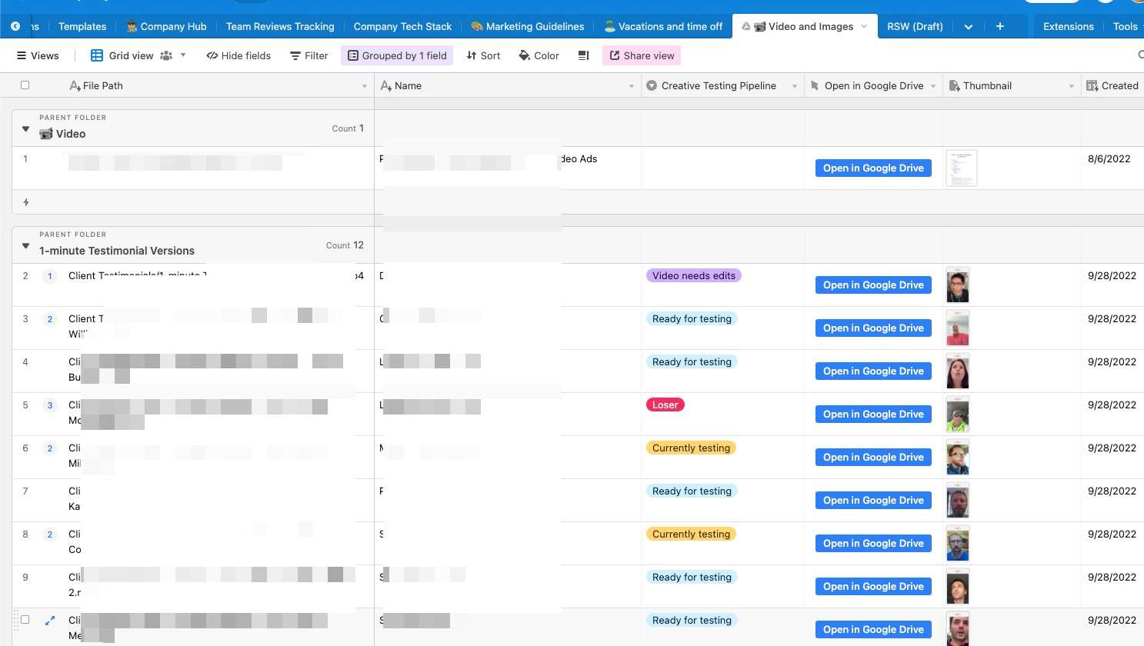Click the automation lightning bolt icon
Screen dimensions: 1144x646
(26, 202)
